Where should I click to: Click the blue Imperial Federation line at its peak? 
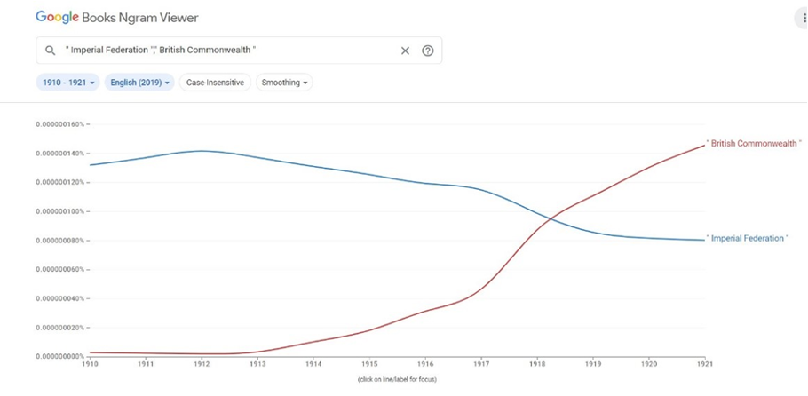tap(202, 151)
